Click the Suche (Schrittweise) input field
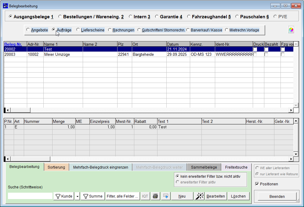The height and width of the screenshot is (207, 304). click(30, 196)
